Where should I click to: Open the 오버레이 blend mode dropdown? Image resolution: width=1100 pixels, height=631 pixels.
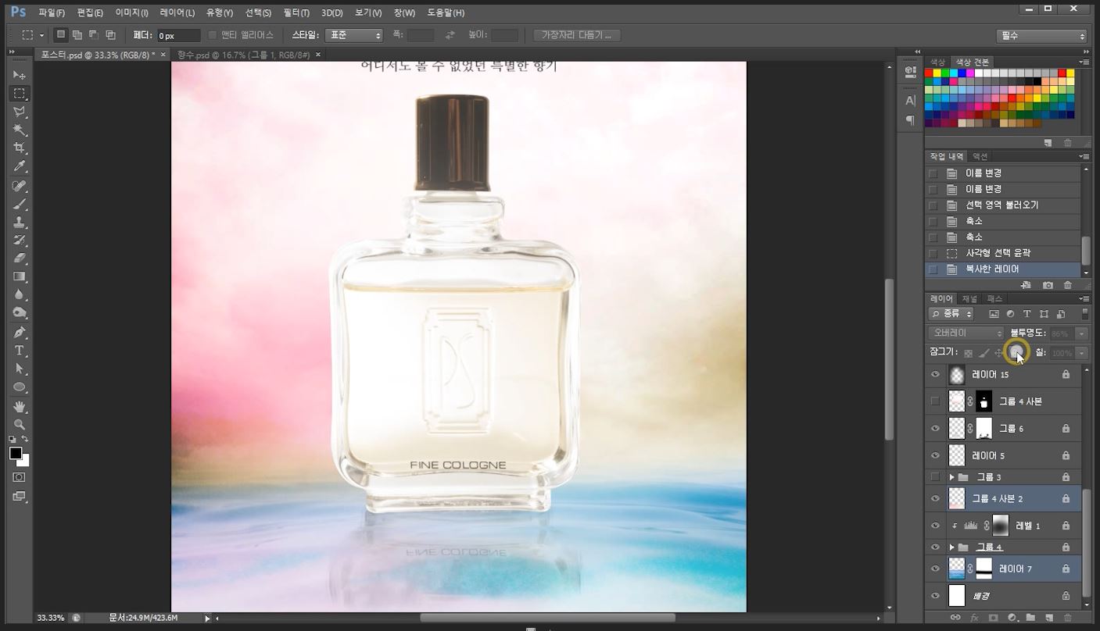click(966, 333)
